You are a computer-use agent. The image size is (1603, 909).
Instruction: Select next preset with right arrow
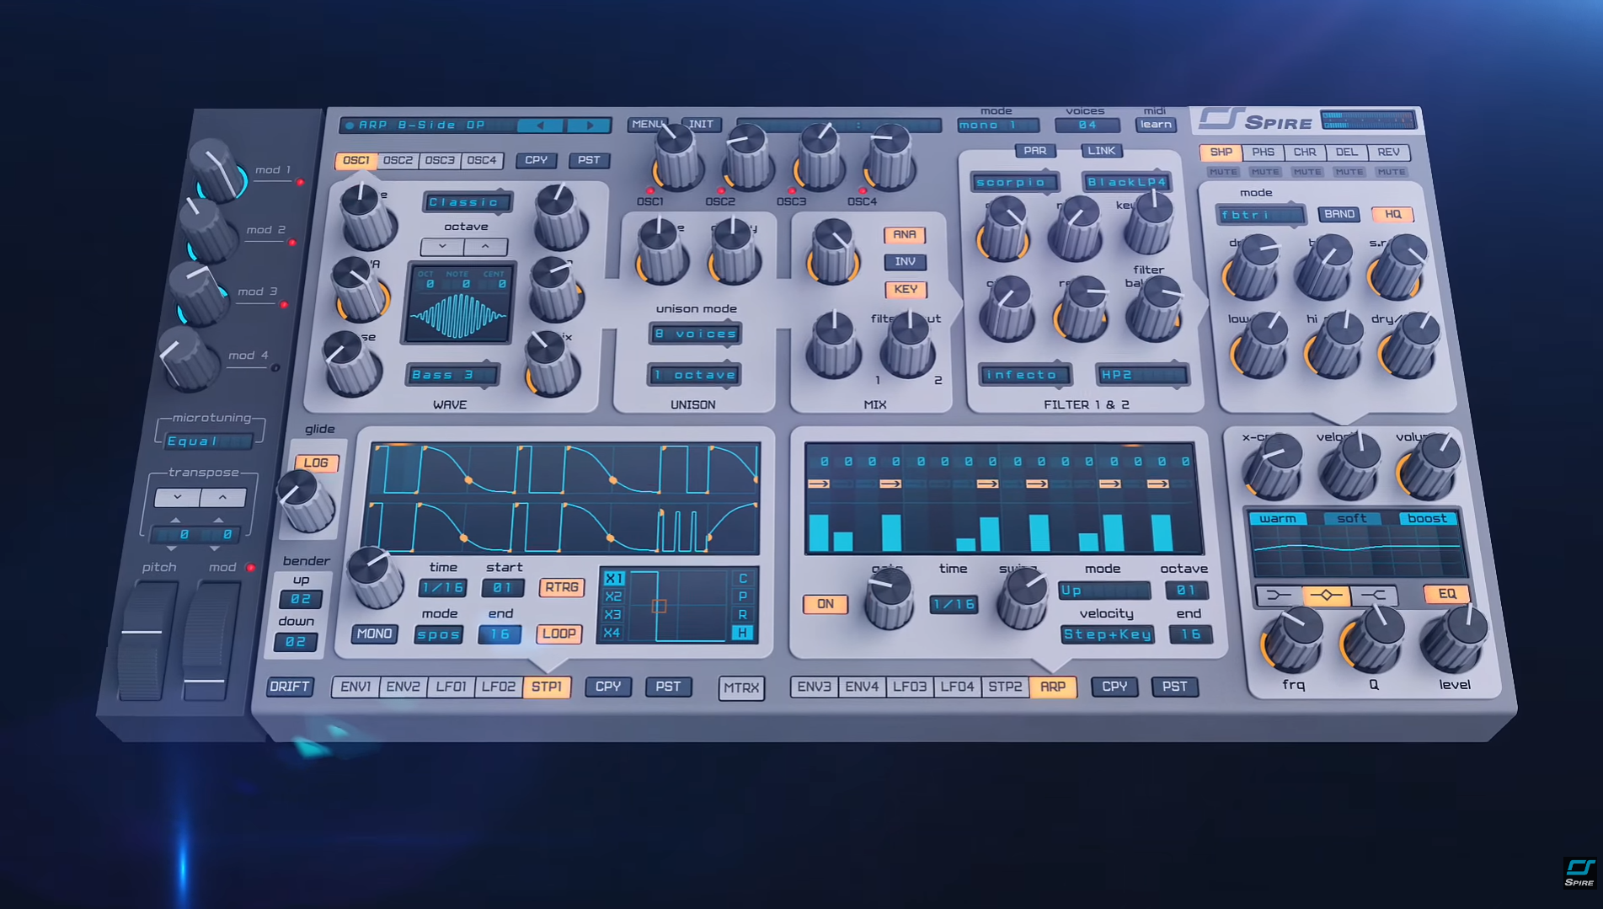589,126
